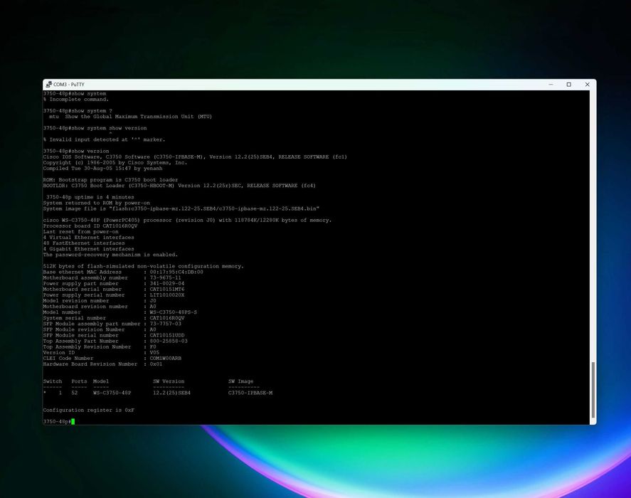Click 'The password-recovery mechanism is enabled.' line
The height and width of the screenshot is (498, 631).
pyautogui.click(x=110, y=255)
